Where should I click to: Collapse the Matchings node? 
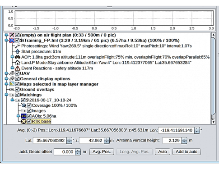coord(6,95)
